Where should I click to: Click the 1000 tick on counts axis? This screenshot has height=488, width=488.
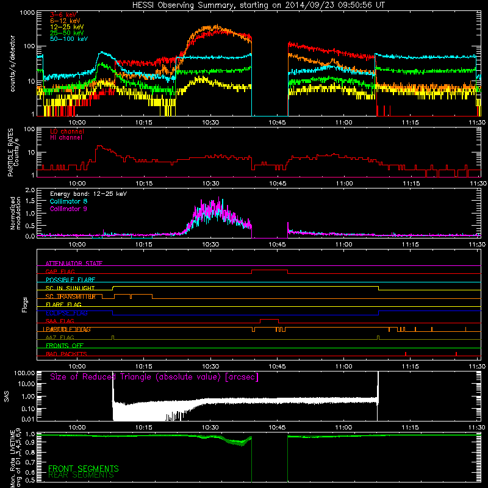(x=27, y=13)
